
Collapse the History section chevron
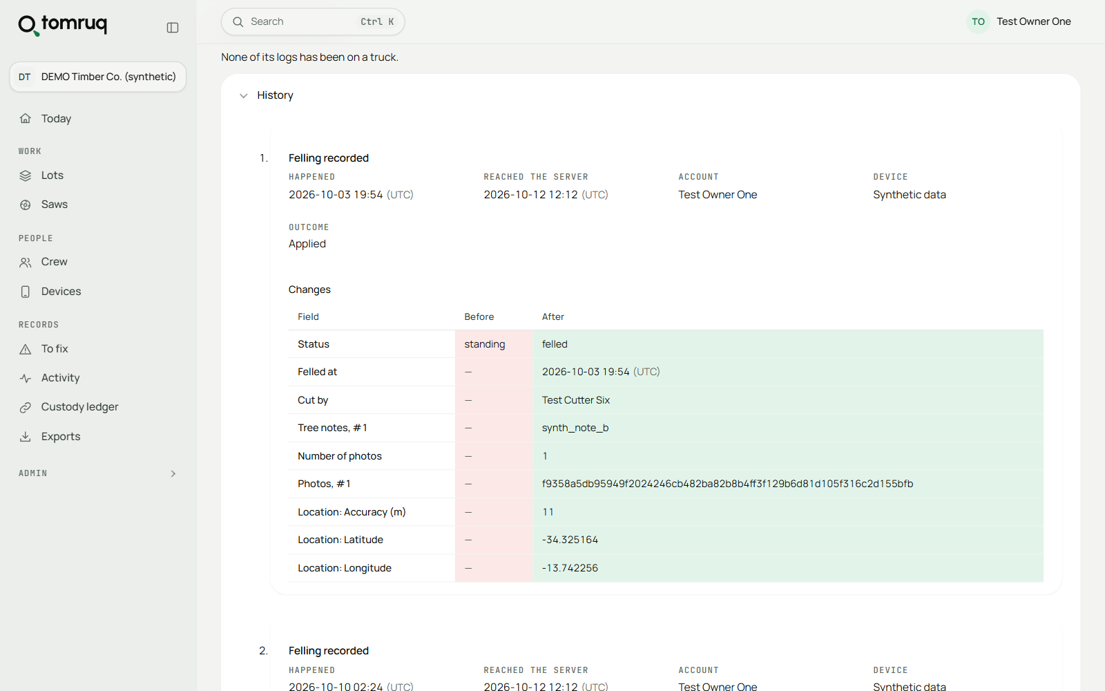[243, 96]
